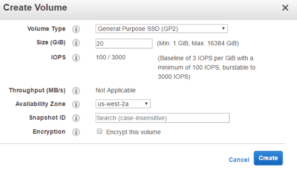The image size is (297, 172).
Task: Expand the us-west-2a zone dropdown
Action: click(x=123, y=104)
